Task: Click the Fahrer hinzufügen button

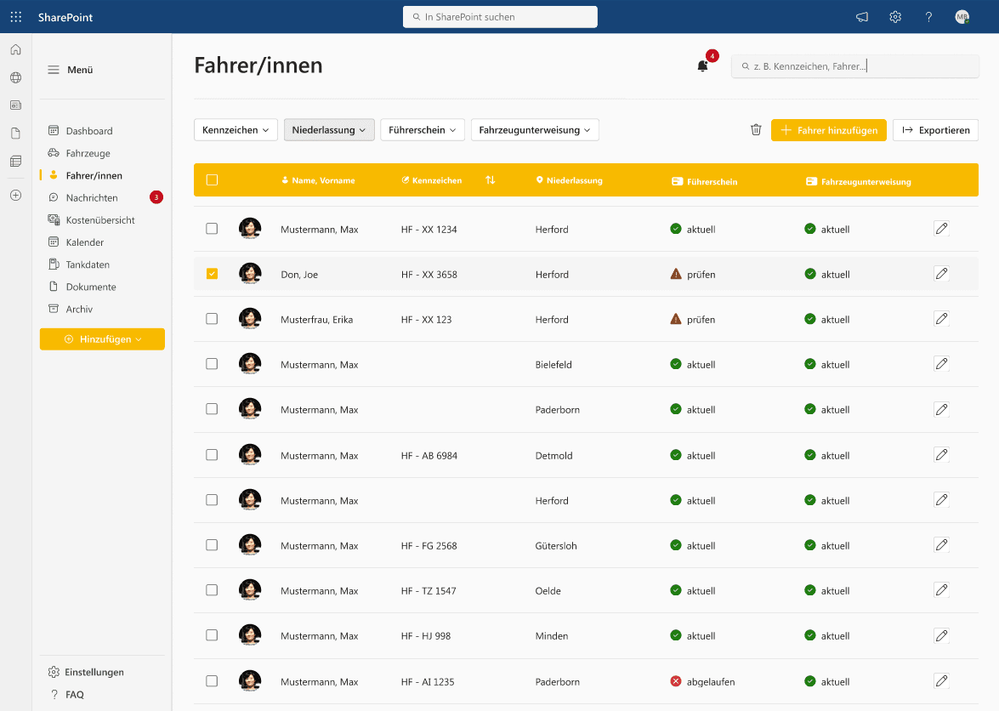Action: click(x=829, y=130)
